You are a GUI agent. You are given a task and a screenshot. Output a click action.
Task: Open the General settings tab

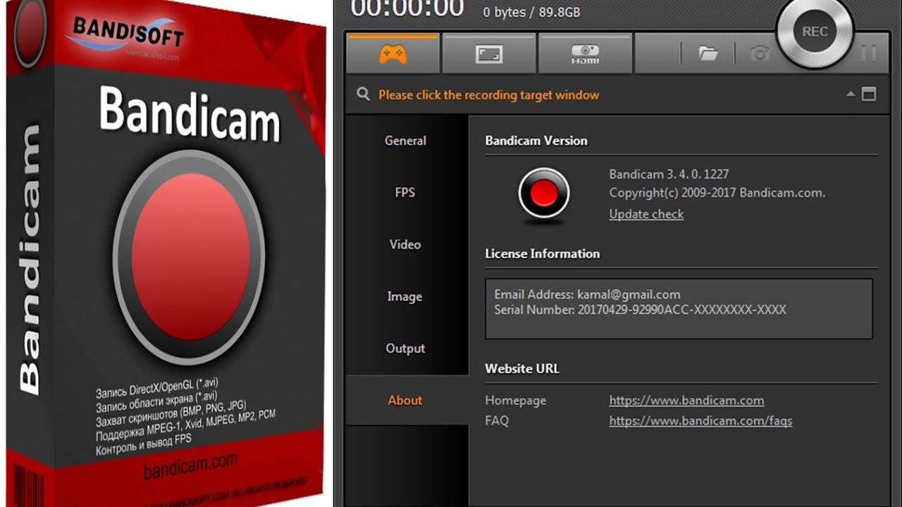coord(405,141)
